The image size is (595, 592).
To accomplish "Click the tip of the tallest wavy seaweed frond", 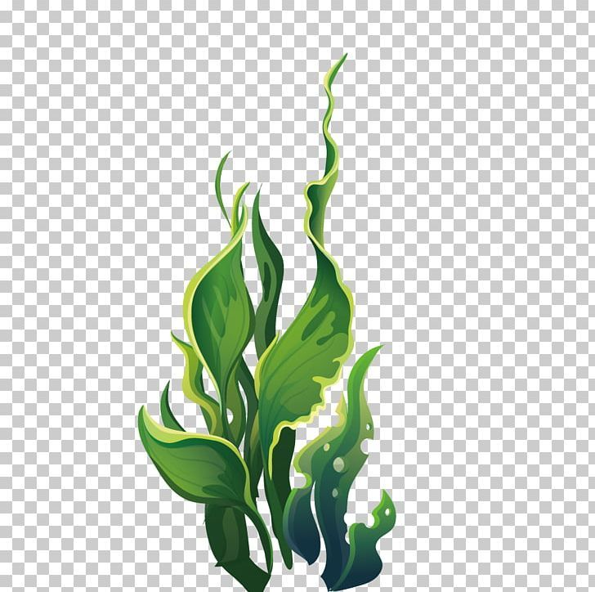I will click(x=343, y=57).
